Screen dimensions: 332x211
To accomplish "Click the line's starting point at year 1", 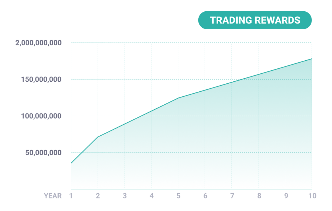I will 71,163.
